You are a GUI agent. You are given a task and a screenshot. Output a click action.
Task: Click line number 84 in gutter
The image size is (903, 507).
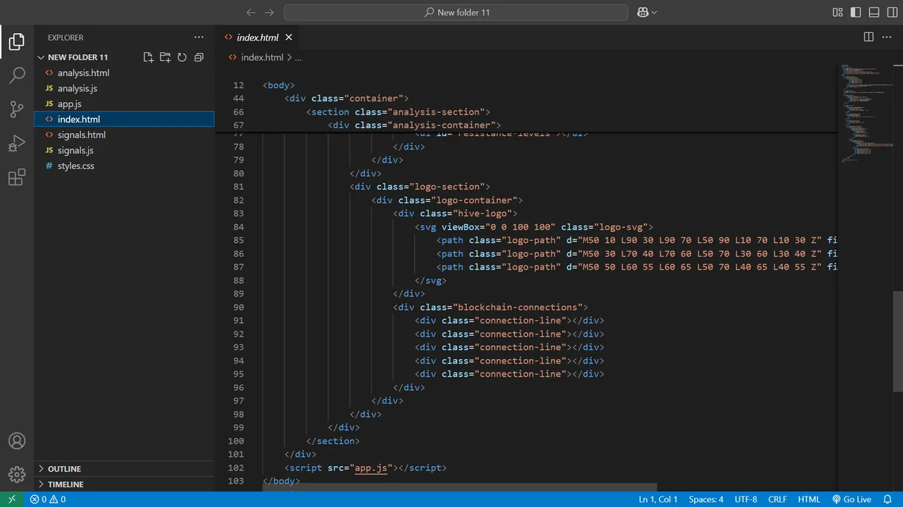click(238, 227)
